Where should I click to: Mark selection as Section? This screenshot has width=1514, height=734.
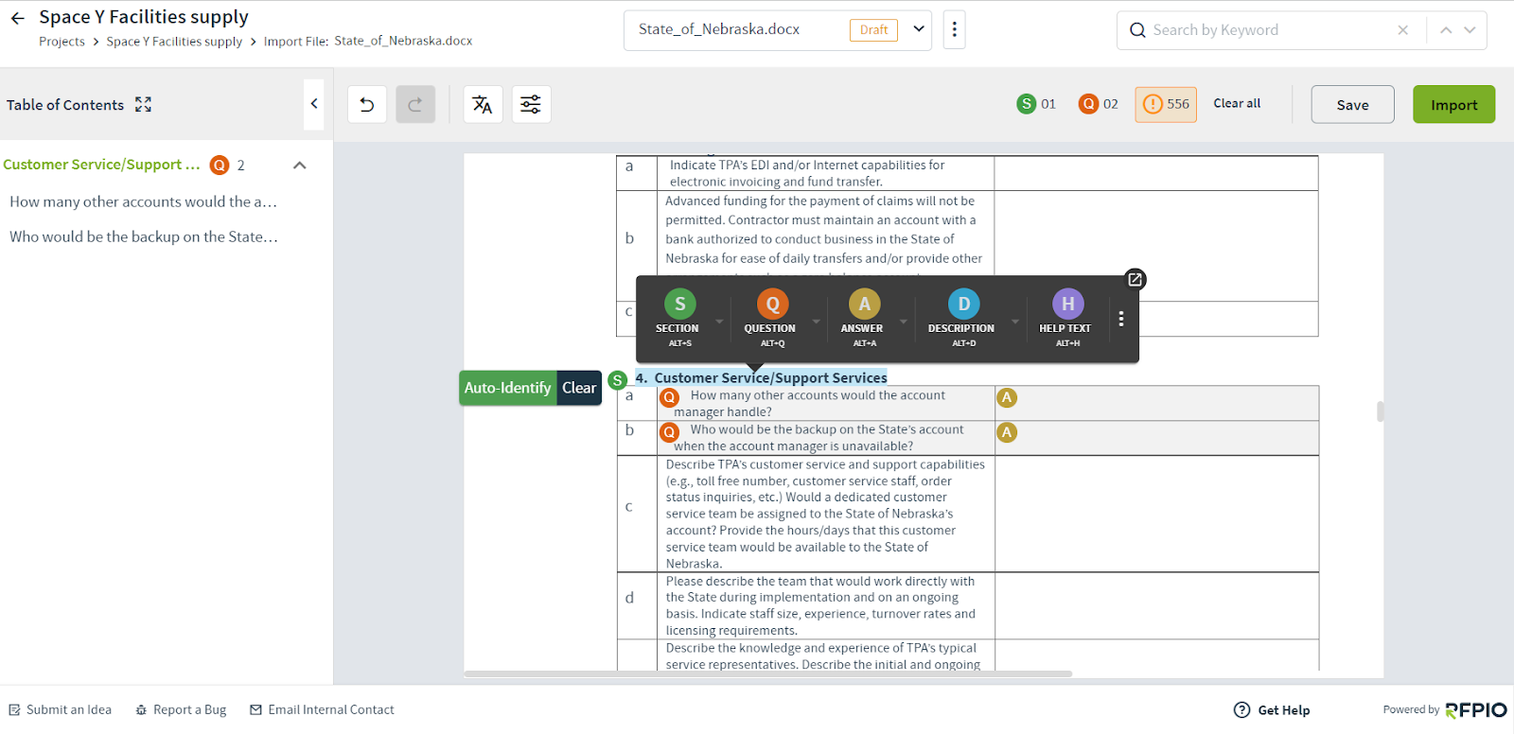(x=679, y=318)
